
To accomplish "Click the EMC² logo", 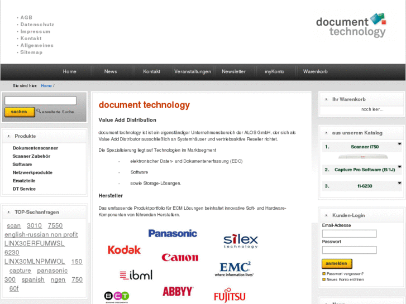I will (x=235, y=269).
